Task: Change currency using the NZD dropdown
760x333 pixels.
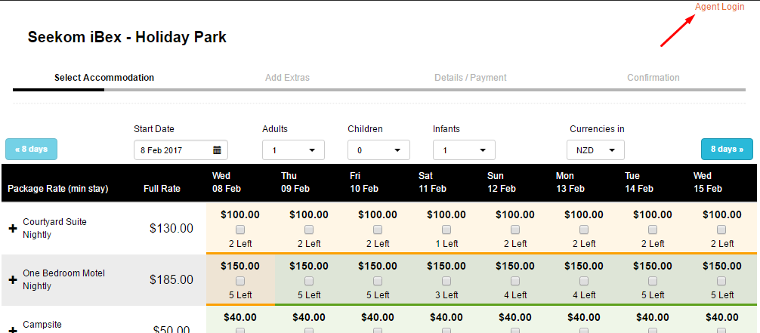Action: (595, 150)
